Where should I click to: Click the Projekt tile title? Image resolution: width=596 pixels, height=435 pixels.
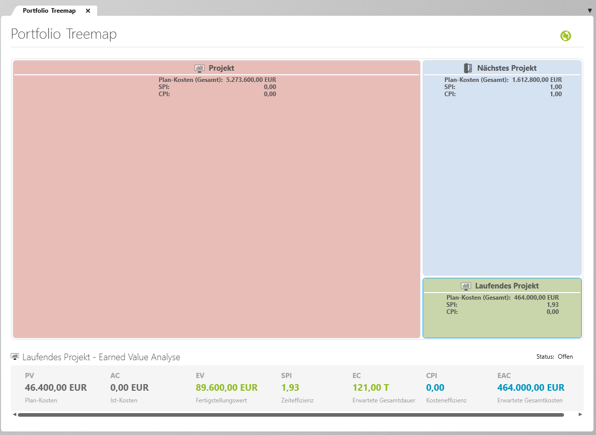221,68
